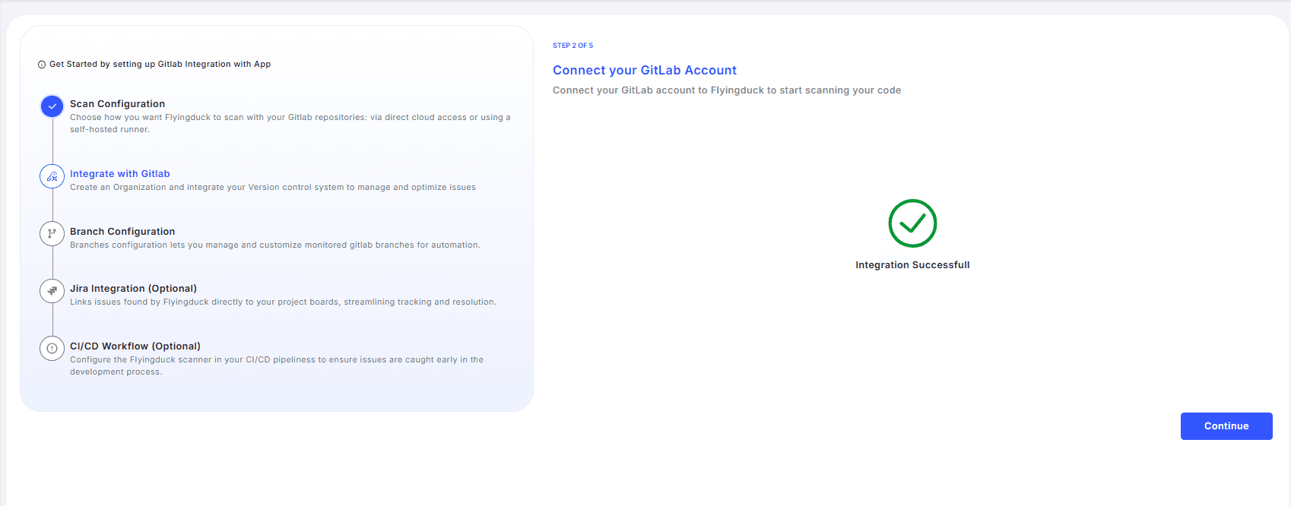Click the Branch Configuration description text
Screen dimensions: 1291x506
tap(274, 245)
